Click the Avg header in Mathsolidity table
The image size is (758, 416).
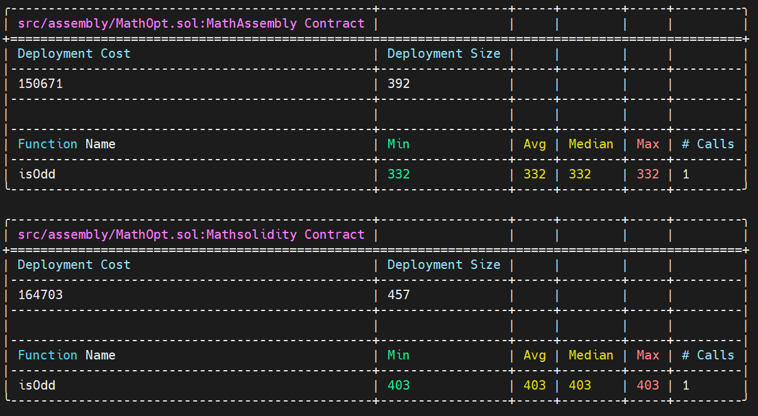[535, 356]
